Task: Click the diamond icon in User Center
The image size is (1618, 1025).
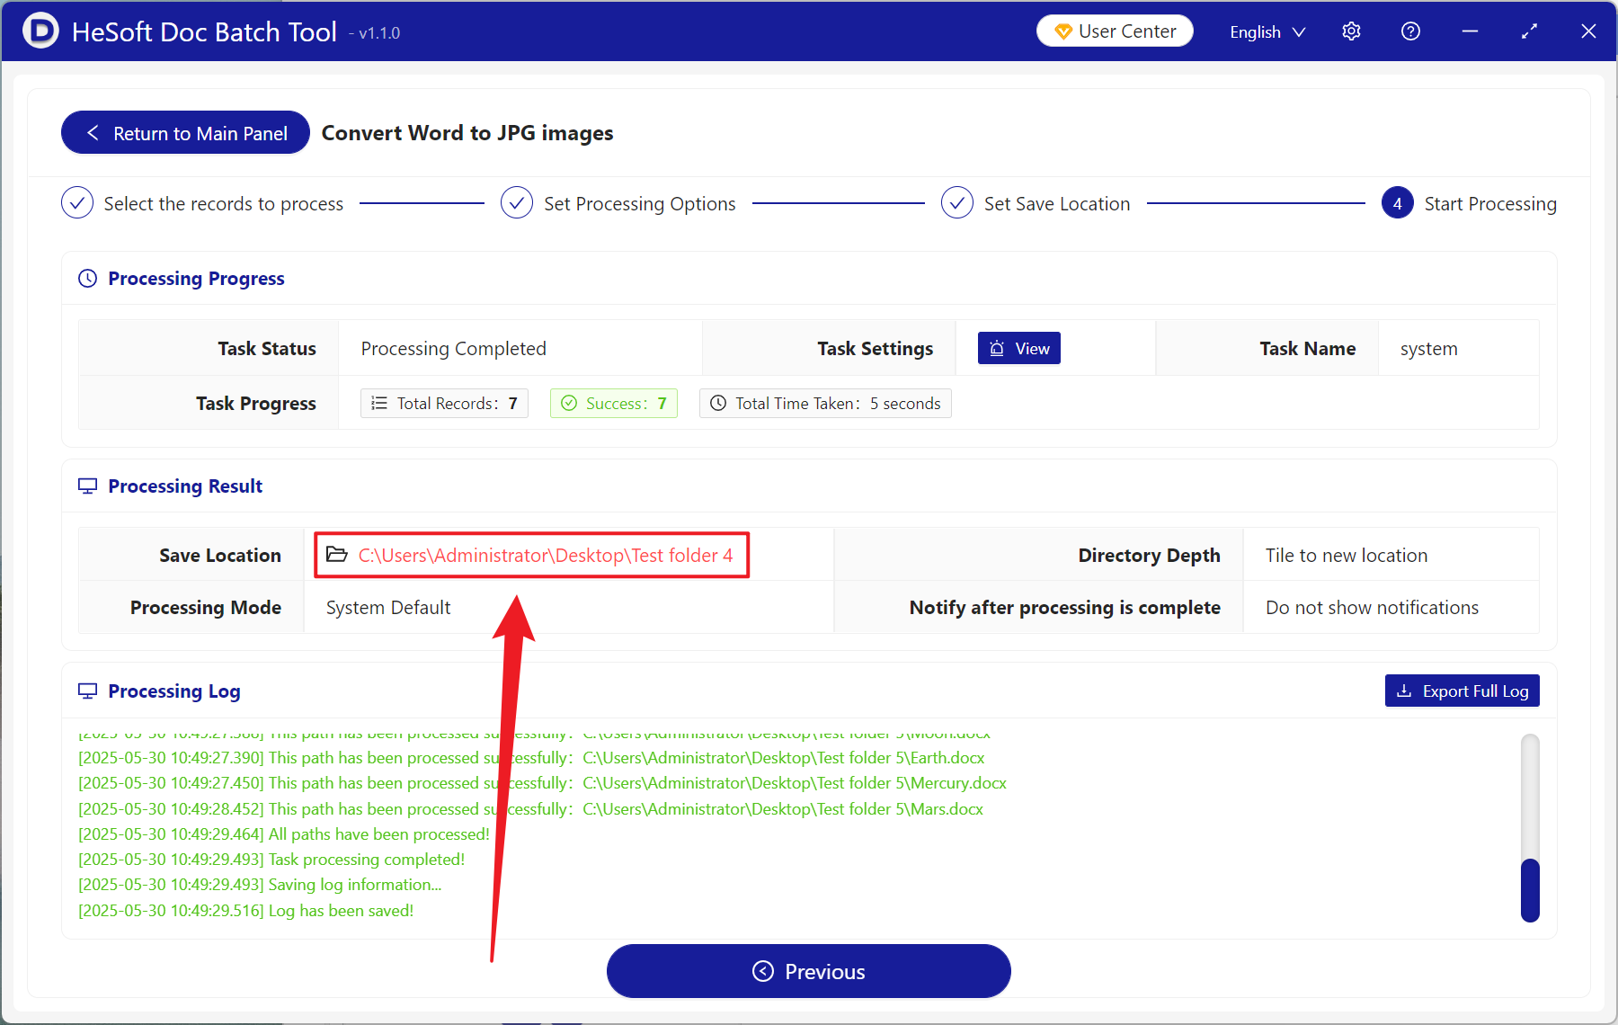Action: coord(1063,31)
